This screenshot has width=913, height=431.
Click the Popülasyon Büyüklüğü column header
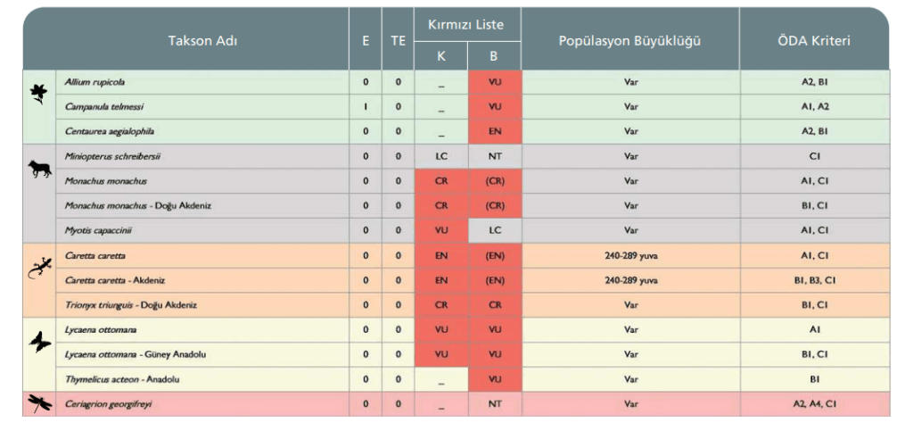pos(629,40)
